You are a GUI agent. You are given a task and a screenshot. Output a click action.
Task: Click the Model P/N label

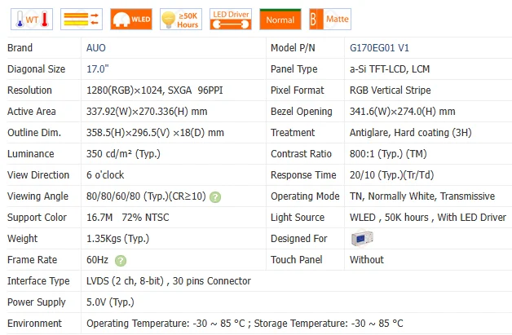pos(293,48)
